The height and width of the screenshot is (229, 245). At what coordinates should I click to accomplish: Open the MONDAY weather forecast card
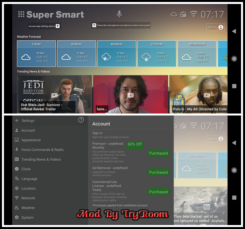pyautogui.click(x=117, y=54)
